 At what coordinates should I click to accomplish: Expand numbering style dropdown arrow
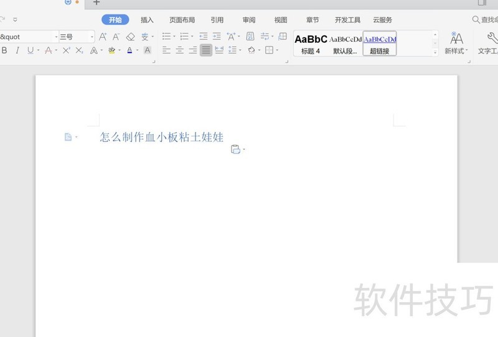(x=192, y=36)
